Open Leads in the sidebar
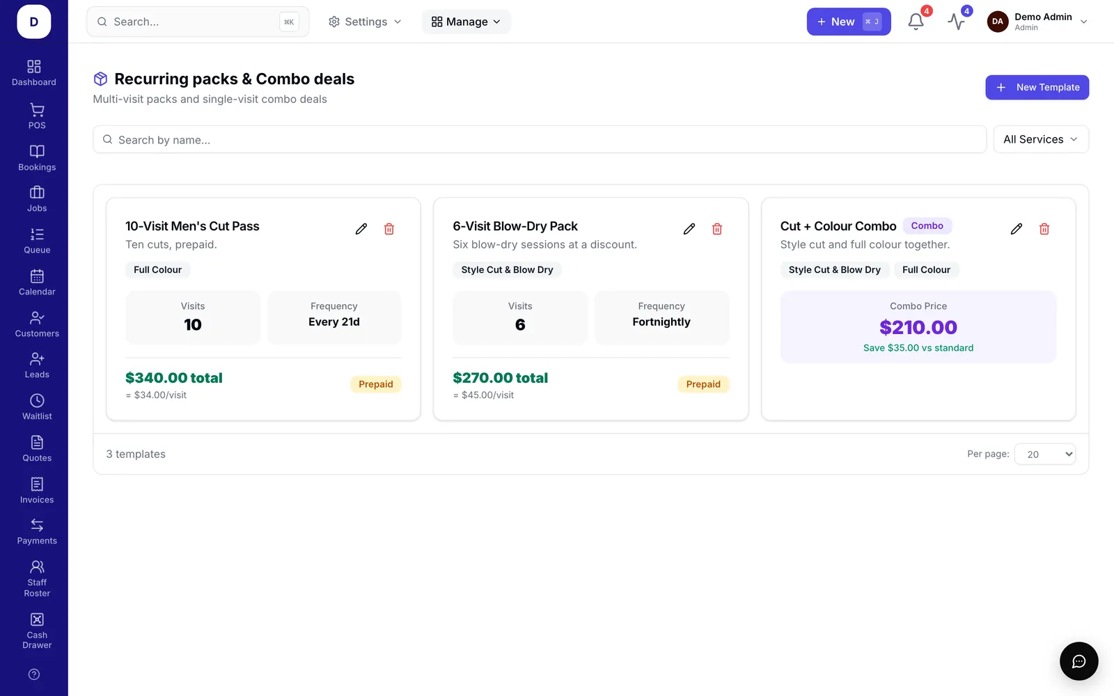Viewport: 1114px width, 696px height. click(x=37, y=365)
